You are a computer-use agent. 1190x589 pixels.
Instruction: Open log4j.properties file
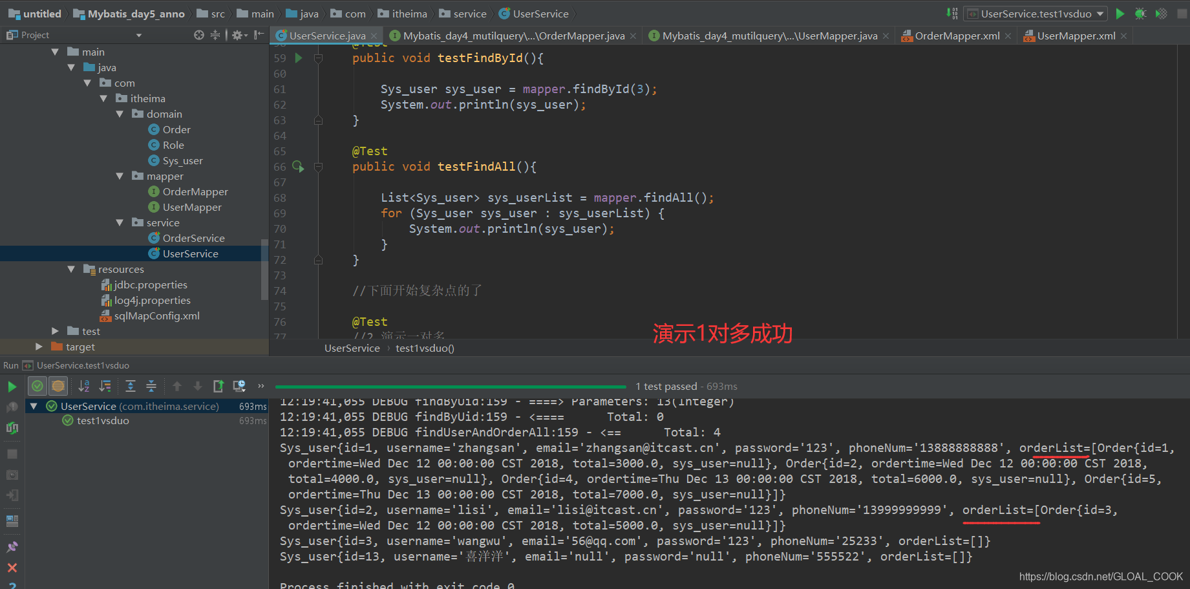pos(152,300)
